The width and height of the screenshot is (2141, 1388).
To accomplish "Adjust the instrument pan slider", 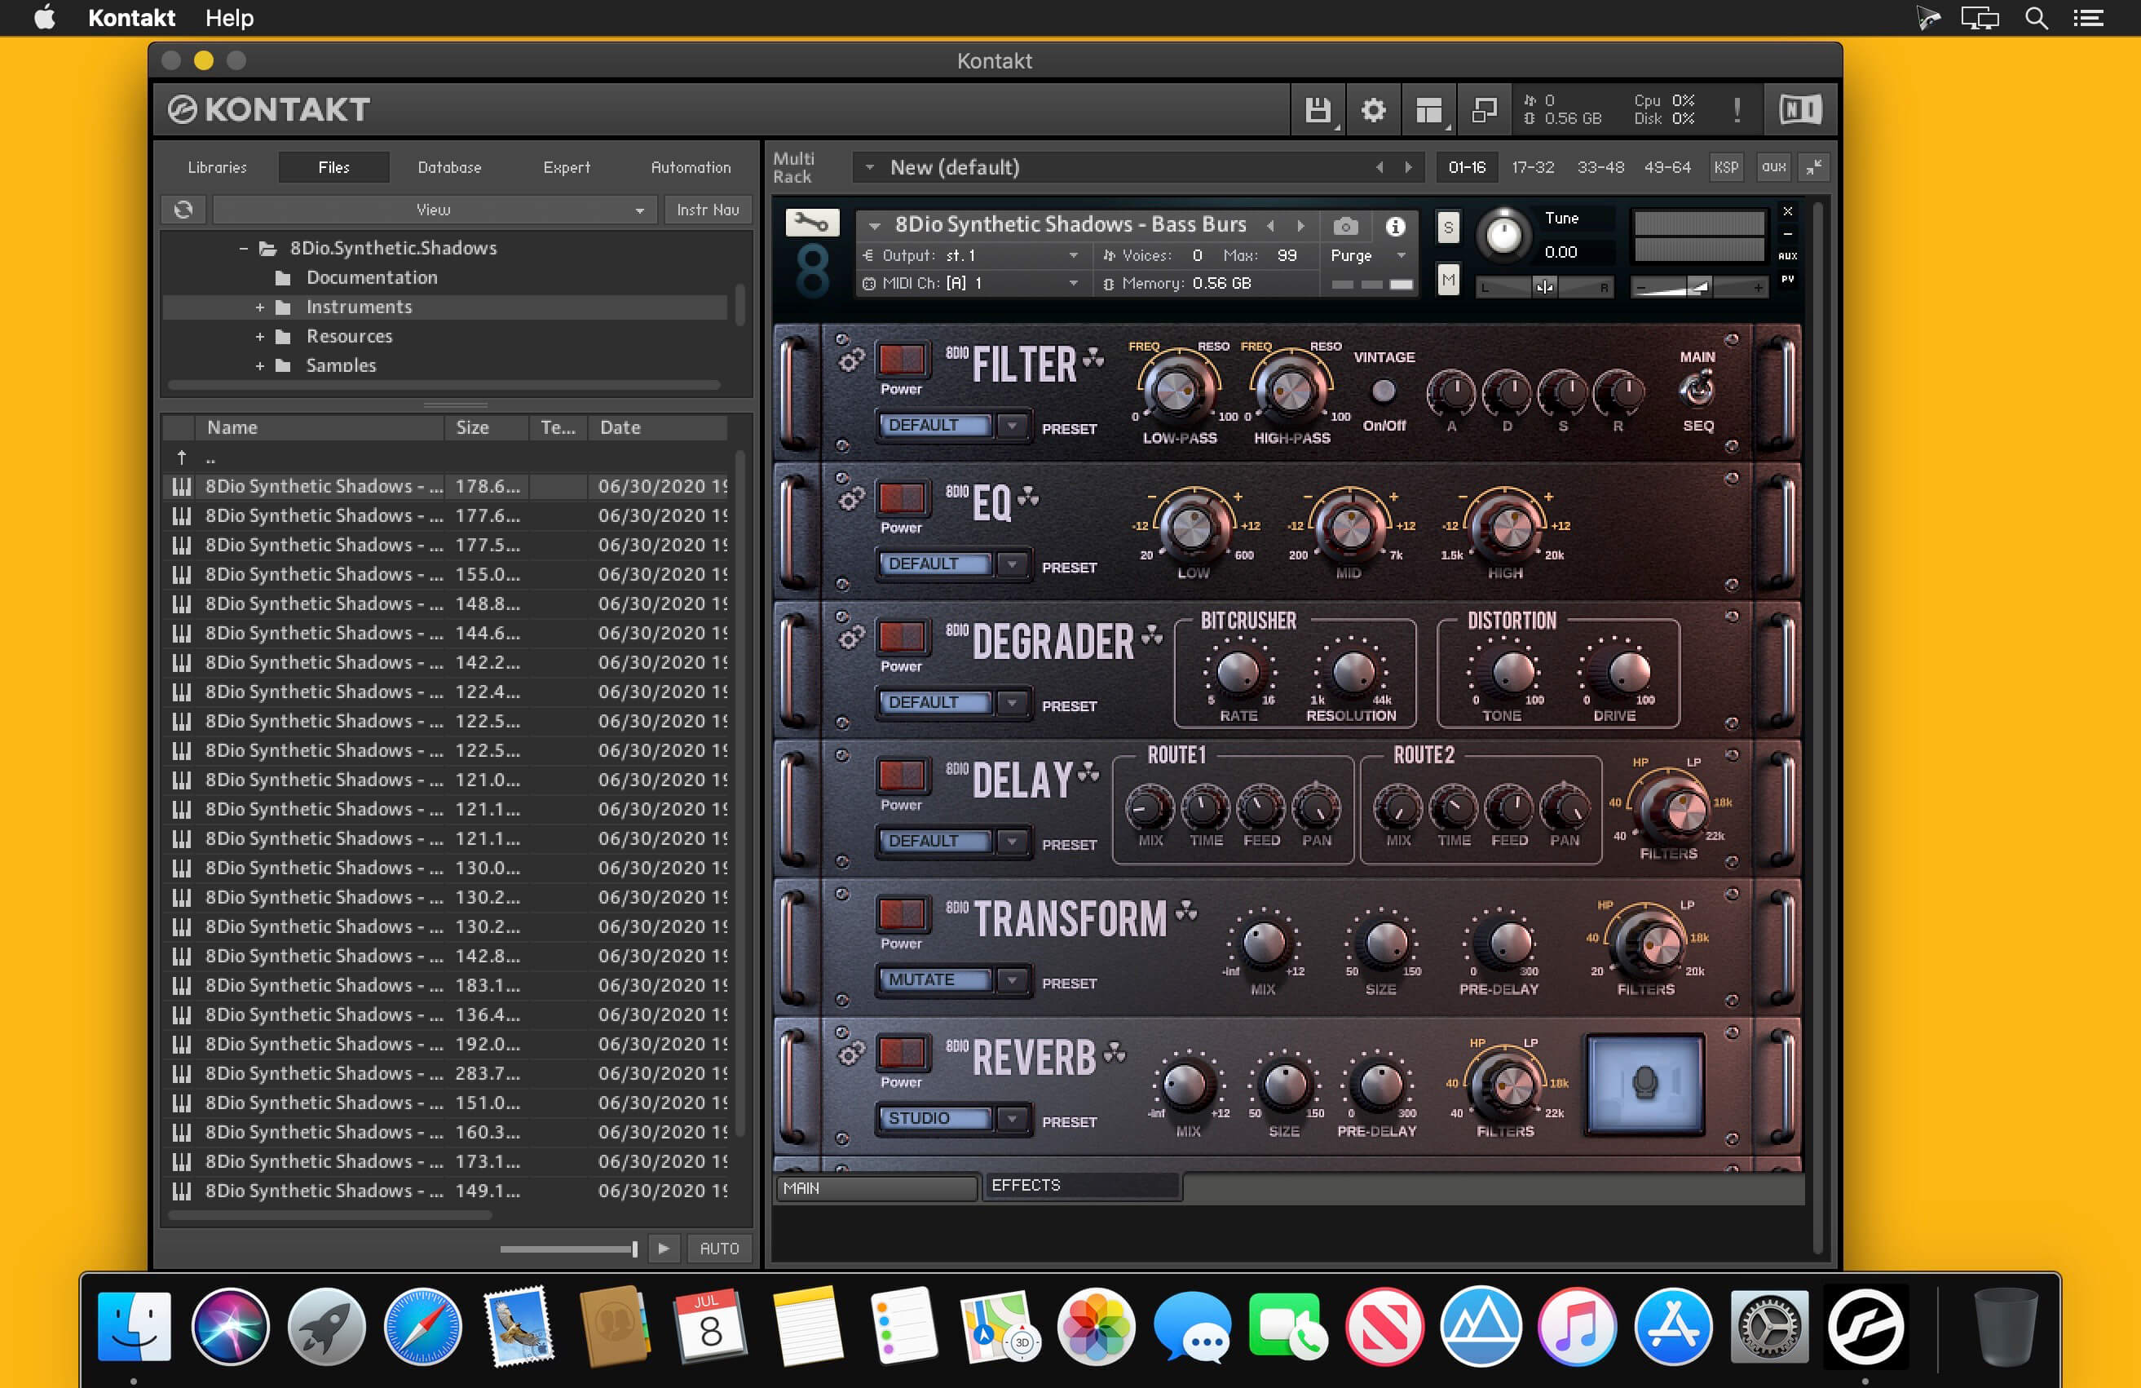I will coord(1544,287).
